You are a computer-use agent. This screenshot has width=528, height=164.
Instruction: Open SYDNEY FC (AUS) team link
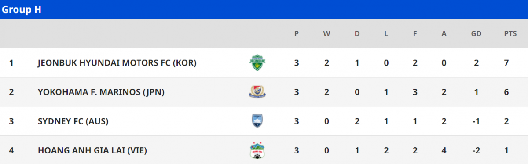tap(73, 121)
